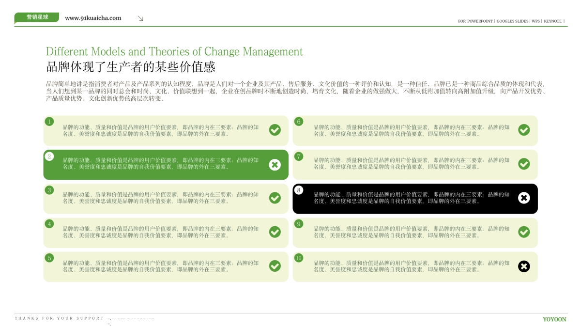Toggle the checkmark on item 7
Image resolution: width=581 pixels, height=327 pixels.
524,165
